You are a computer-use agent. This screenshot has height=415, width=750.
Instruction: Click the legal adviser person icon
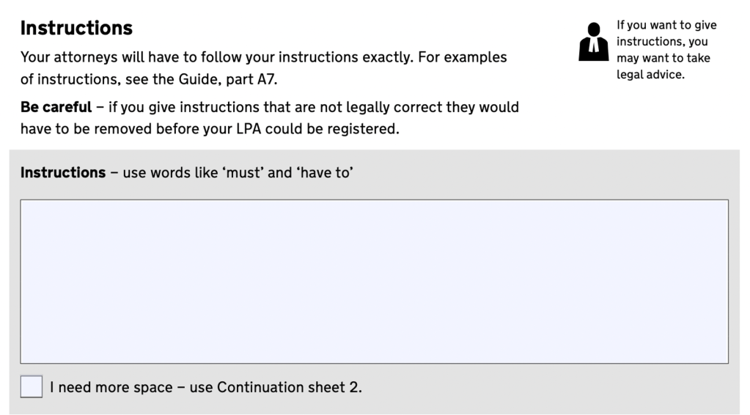pos(593,42)
